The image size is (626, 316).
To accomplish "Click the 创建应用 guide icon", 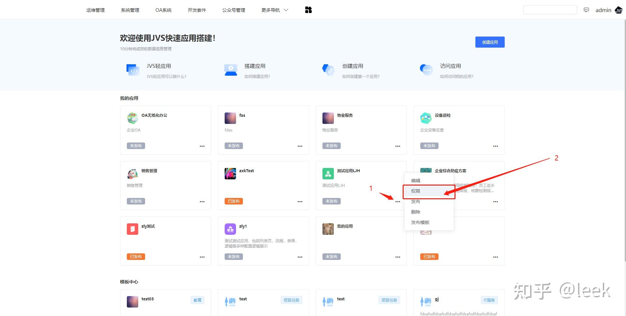I will click(x=328, y=69).
